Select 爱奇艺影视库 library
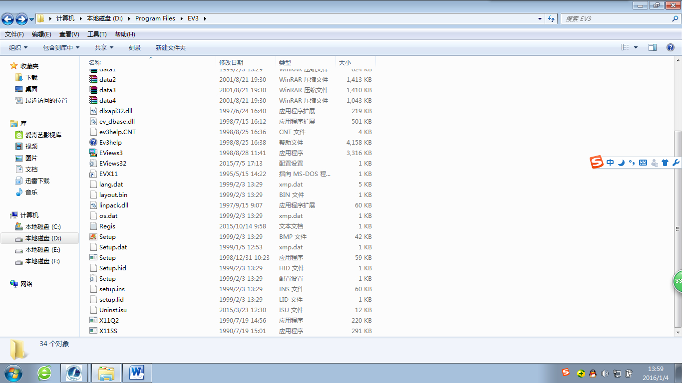682x383 pixels. pos(43,135)
